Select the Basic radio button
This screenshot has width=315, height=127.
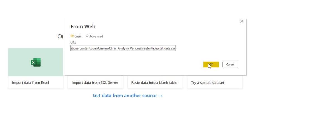click(72, 36)
